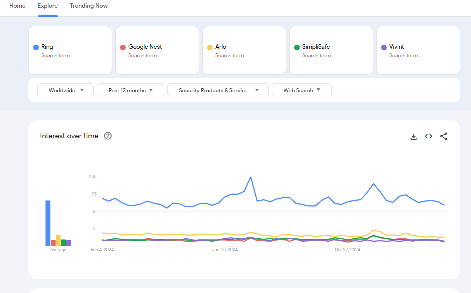The image size is (471, 293).
Task: Click the Ring peak point at 100
Action: tap(251, 177)
